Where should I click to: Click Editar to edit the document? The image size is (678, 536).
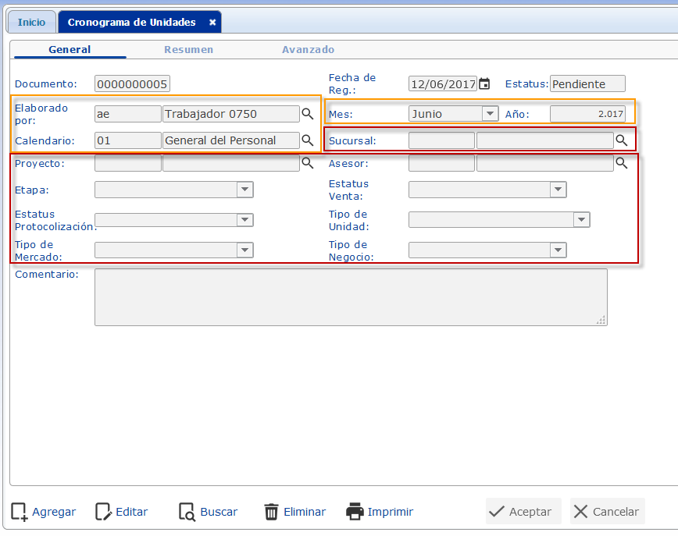[x=122, y=512]
